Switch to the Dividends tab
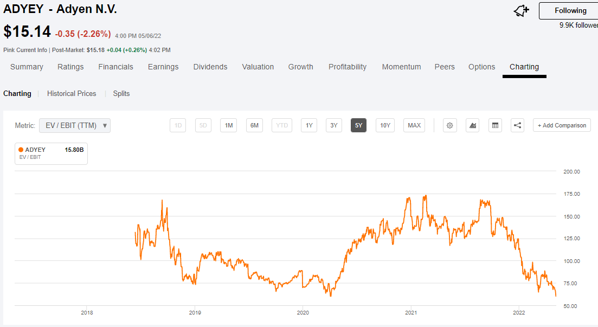This screenshot has height=327, width=598. [x=210, y=67]
